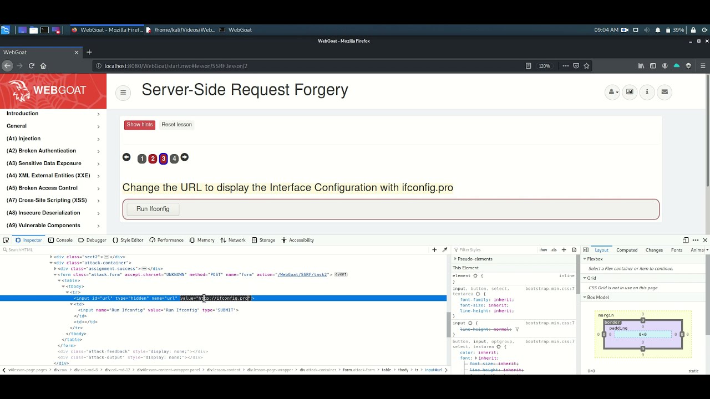Click the Show hints button

pyautogui.click(x=140, y=125)
